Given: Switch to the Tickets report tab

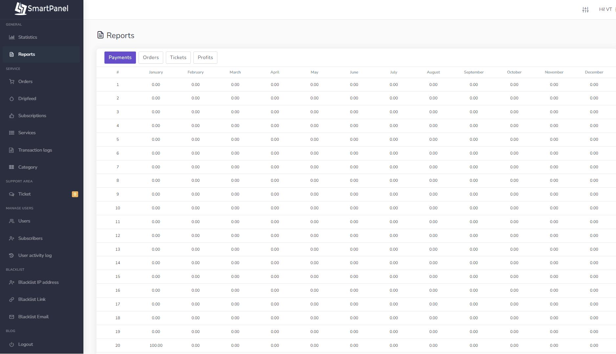Looking at the screenshot, I should coord(178,57).
